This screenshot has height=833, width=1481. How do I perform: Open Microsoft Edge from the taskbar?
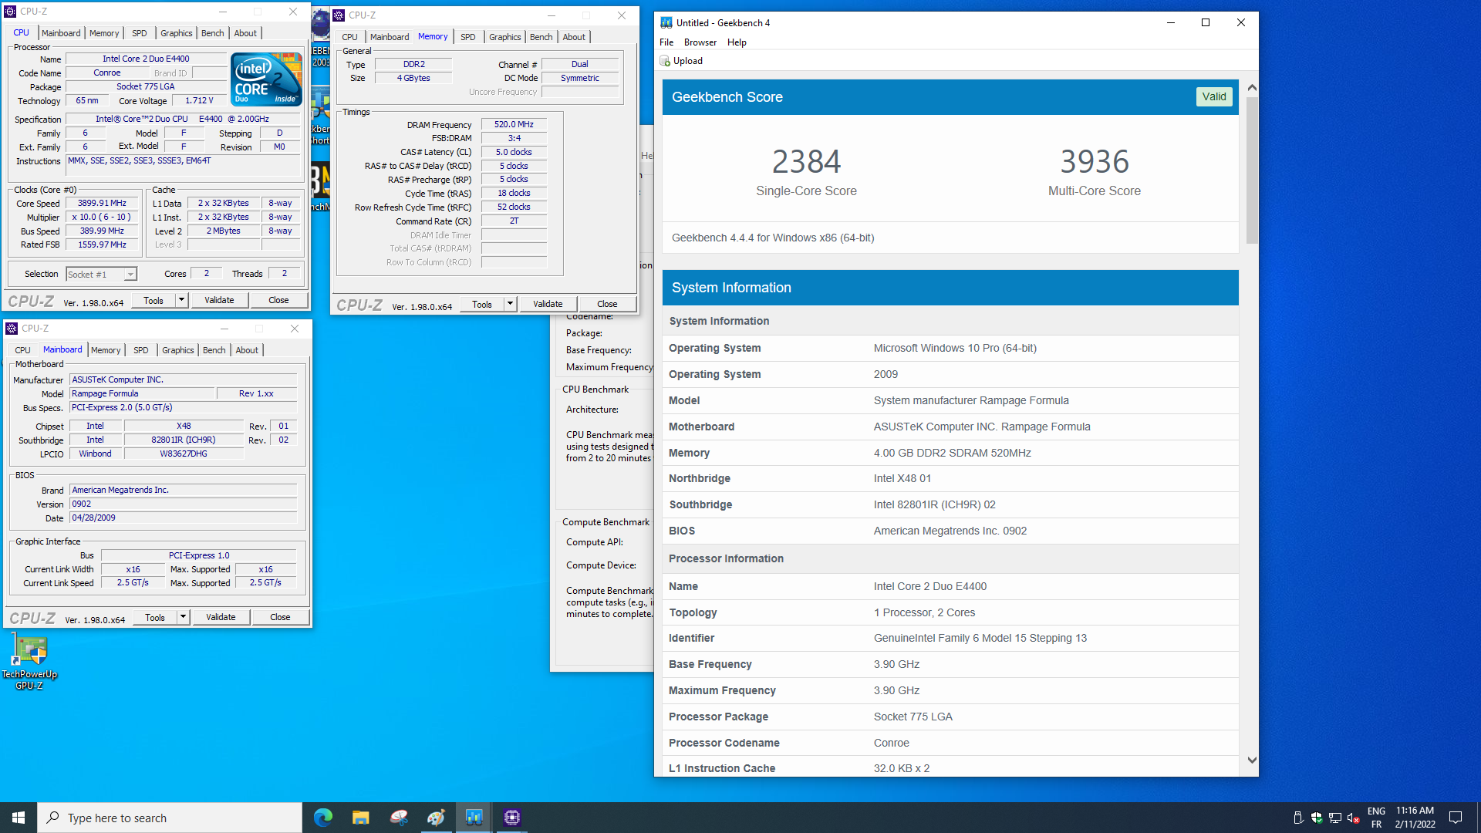(x=323, y=818)
